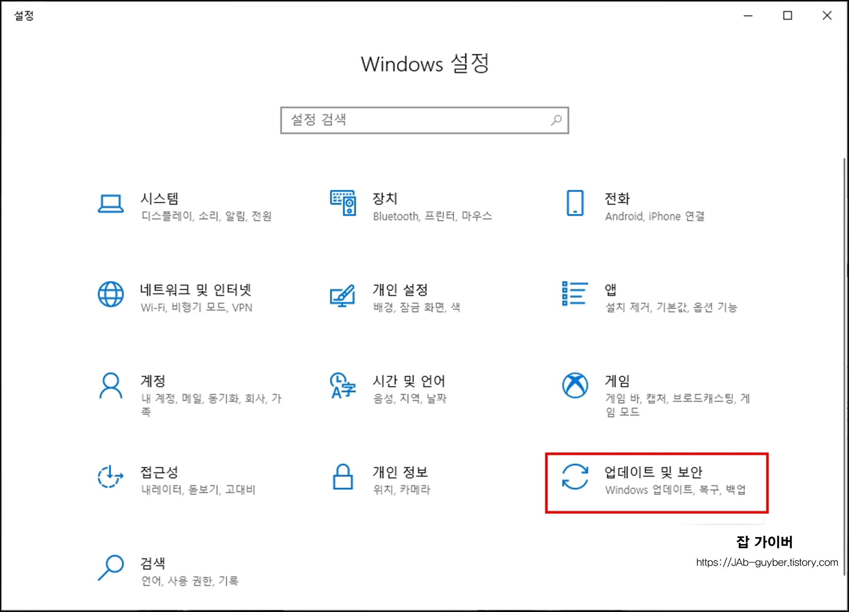Click the 시간 및 언어 clock-letter icon
The width and height of the screenshot is (849, 612).
(343, 386)
